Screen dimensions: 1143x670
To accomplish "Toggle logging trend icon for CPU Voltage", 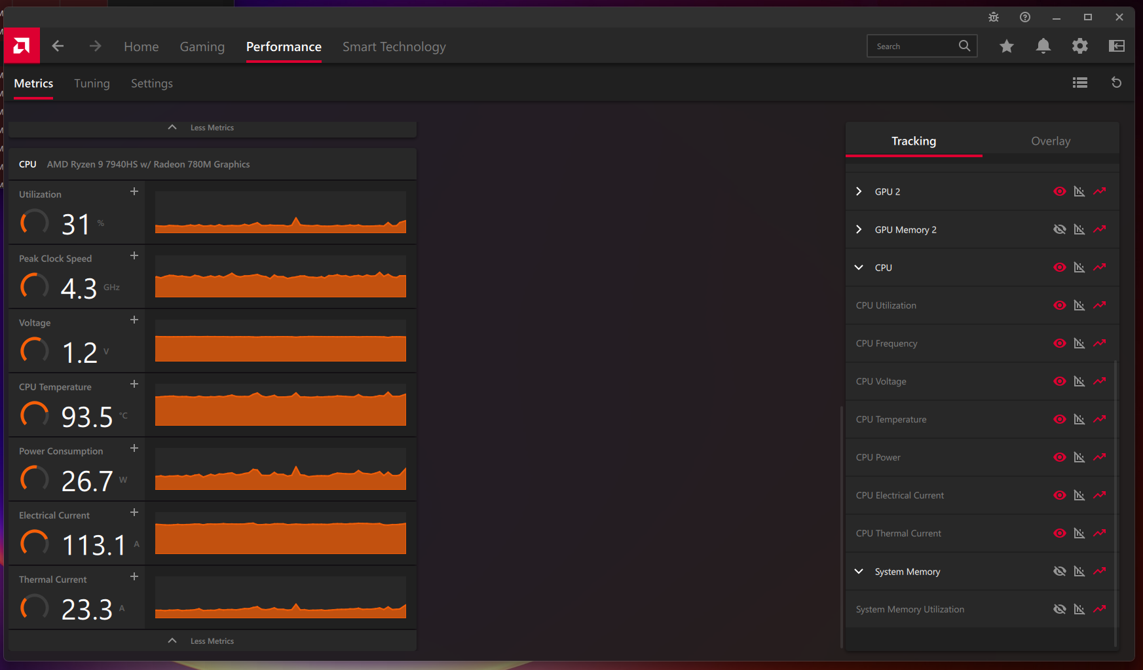I will [x=1100, y=381].
